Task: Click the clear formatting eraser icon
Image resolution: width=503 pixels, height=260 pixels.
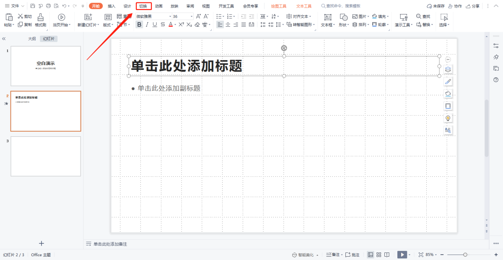Action: click(197, 25)
